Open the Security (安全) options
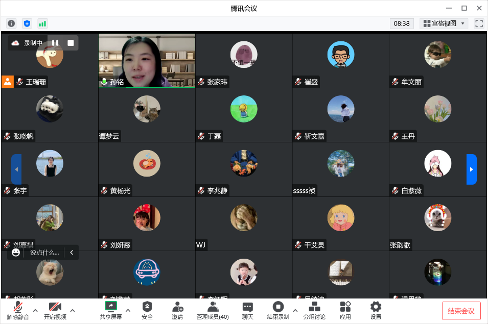The height and width of the screenshot is (324, 488). click(x=147, y=310)
